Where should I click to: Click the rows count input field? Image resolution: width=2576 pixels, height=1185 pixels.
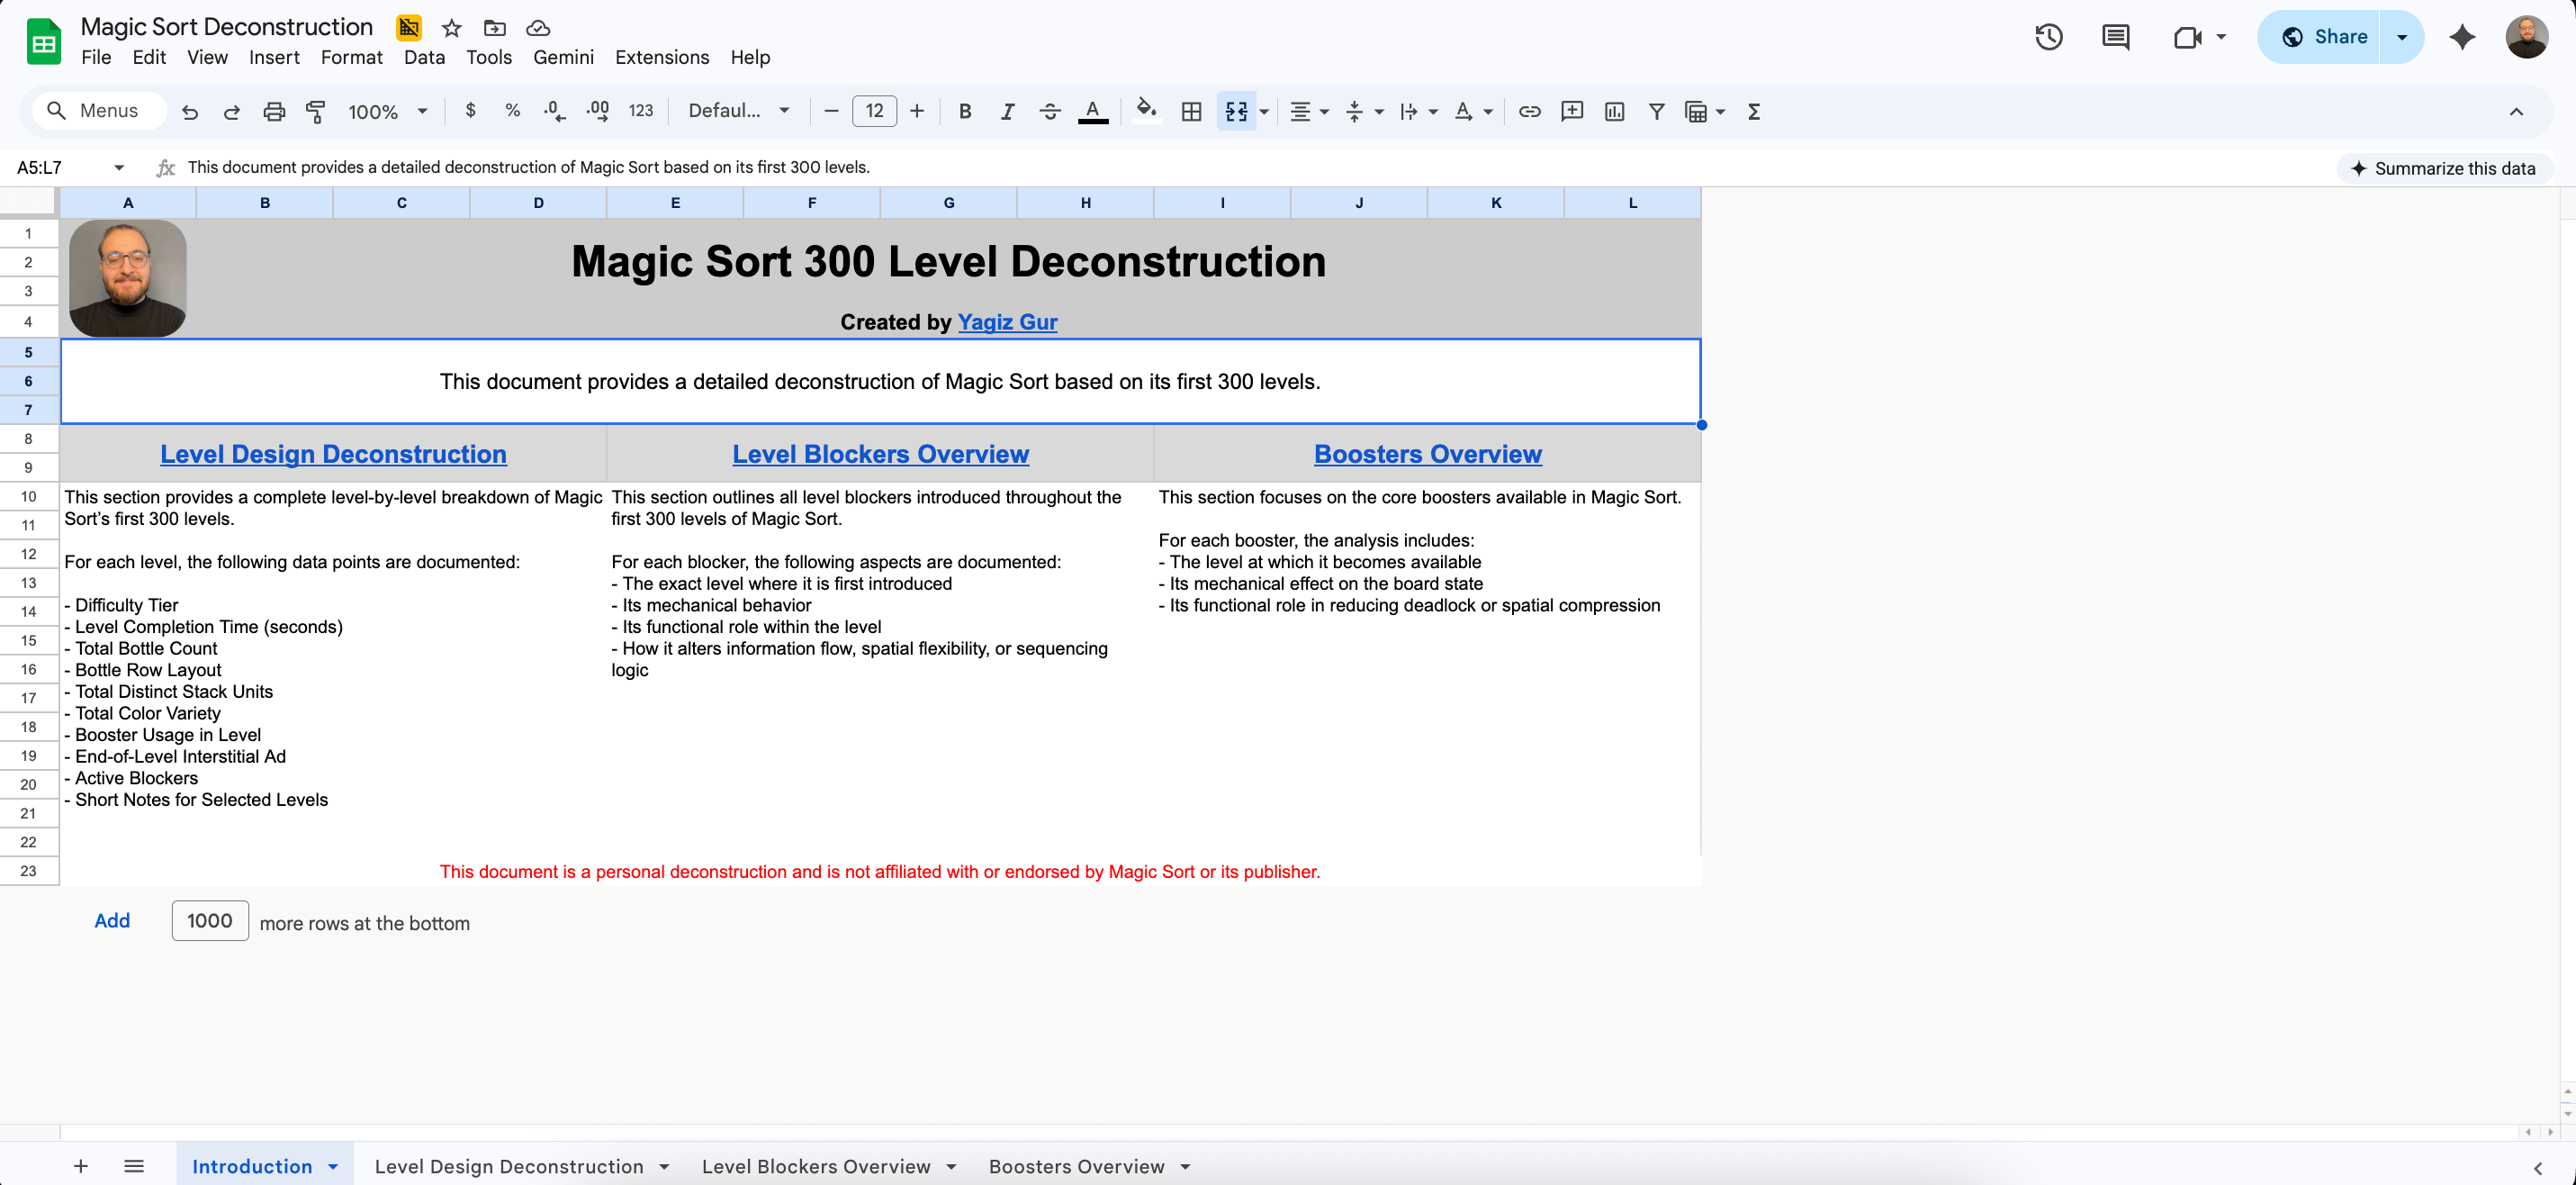coord(210,919)
